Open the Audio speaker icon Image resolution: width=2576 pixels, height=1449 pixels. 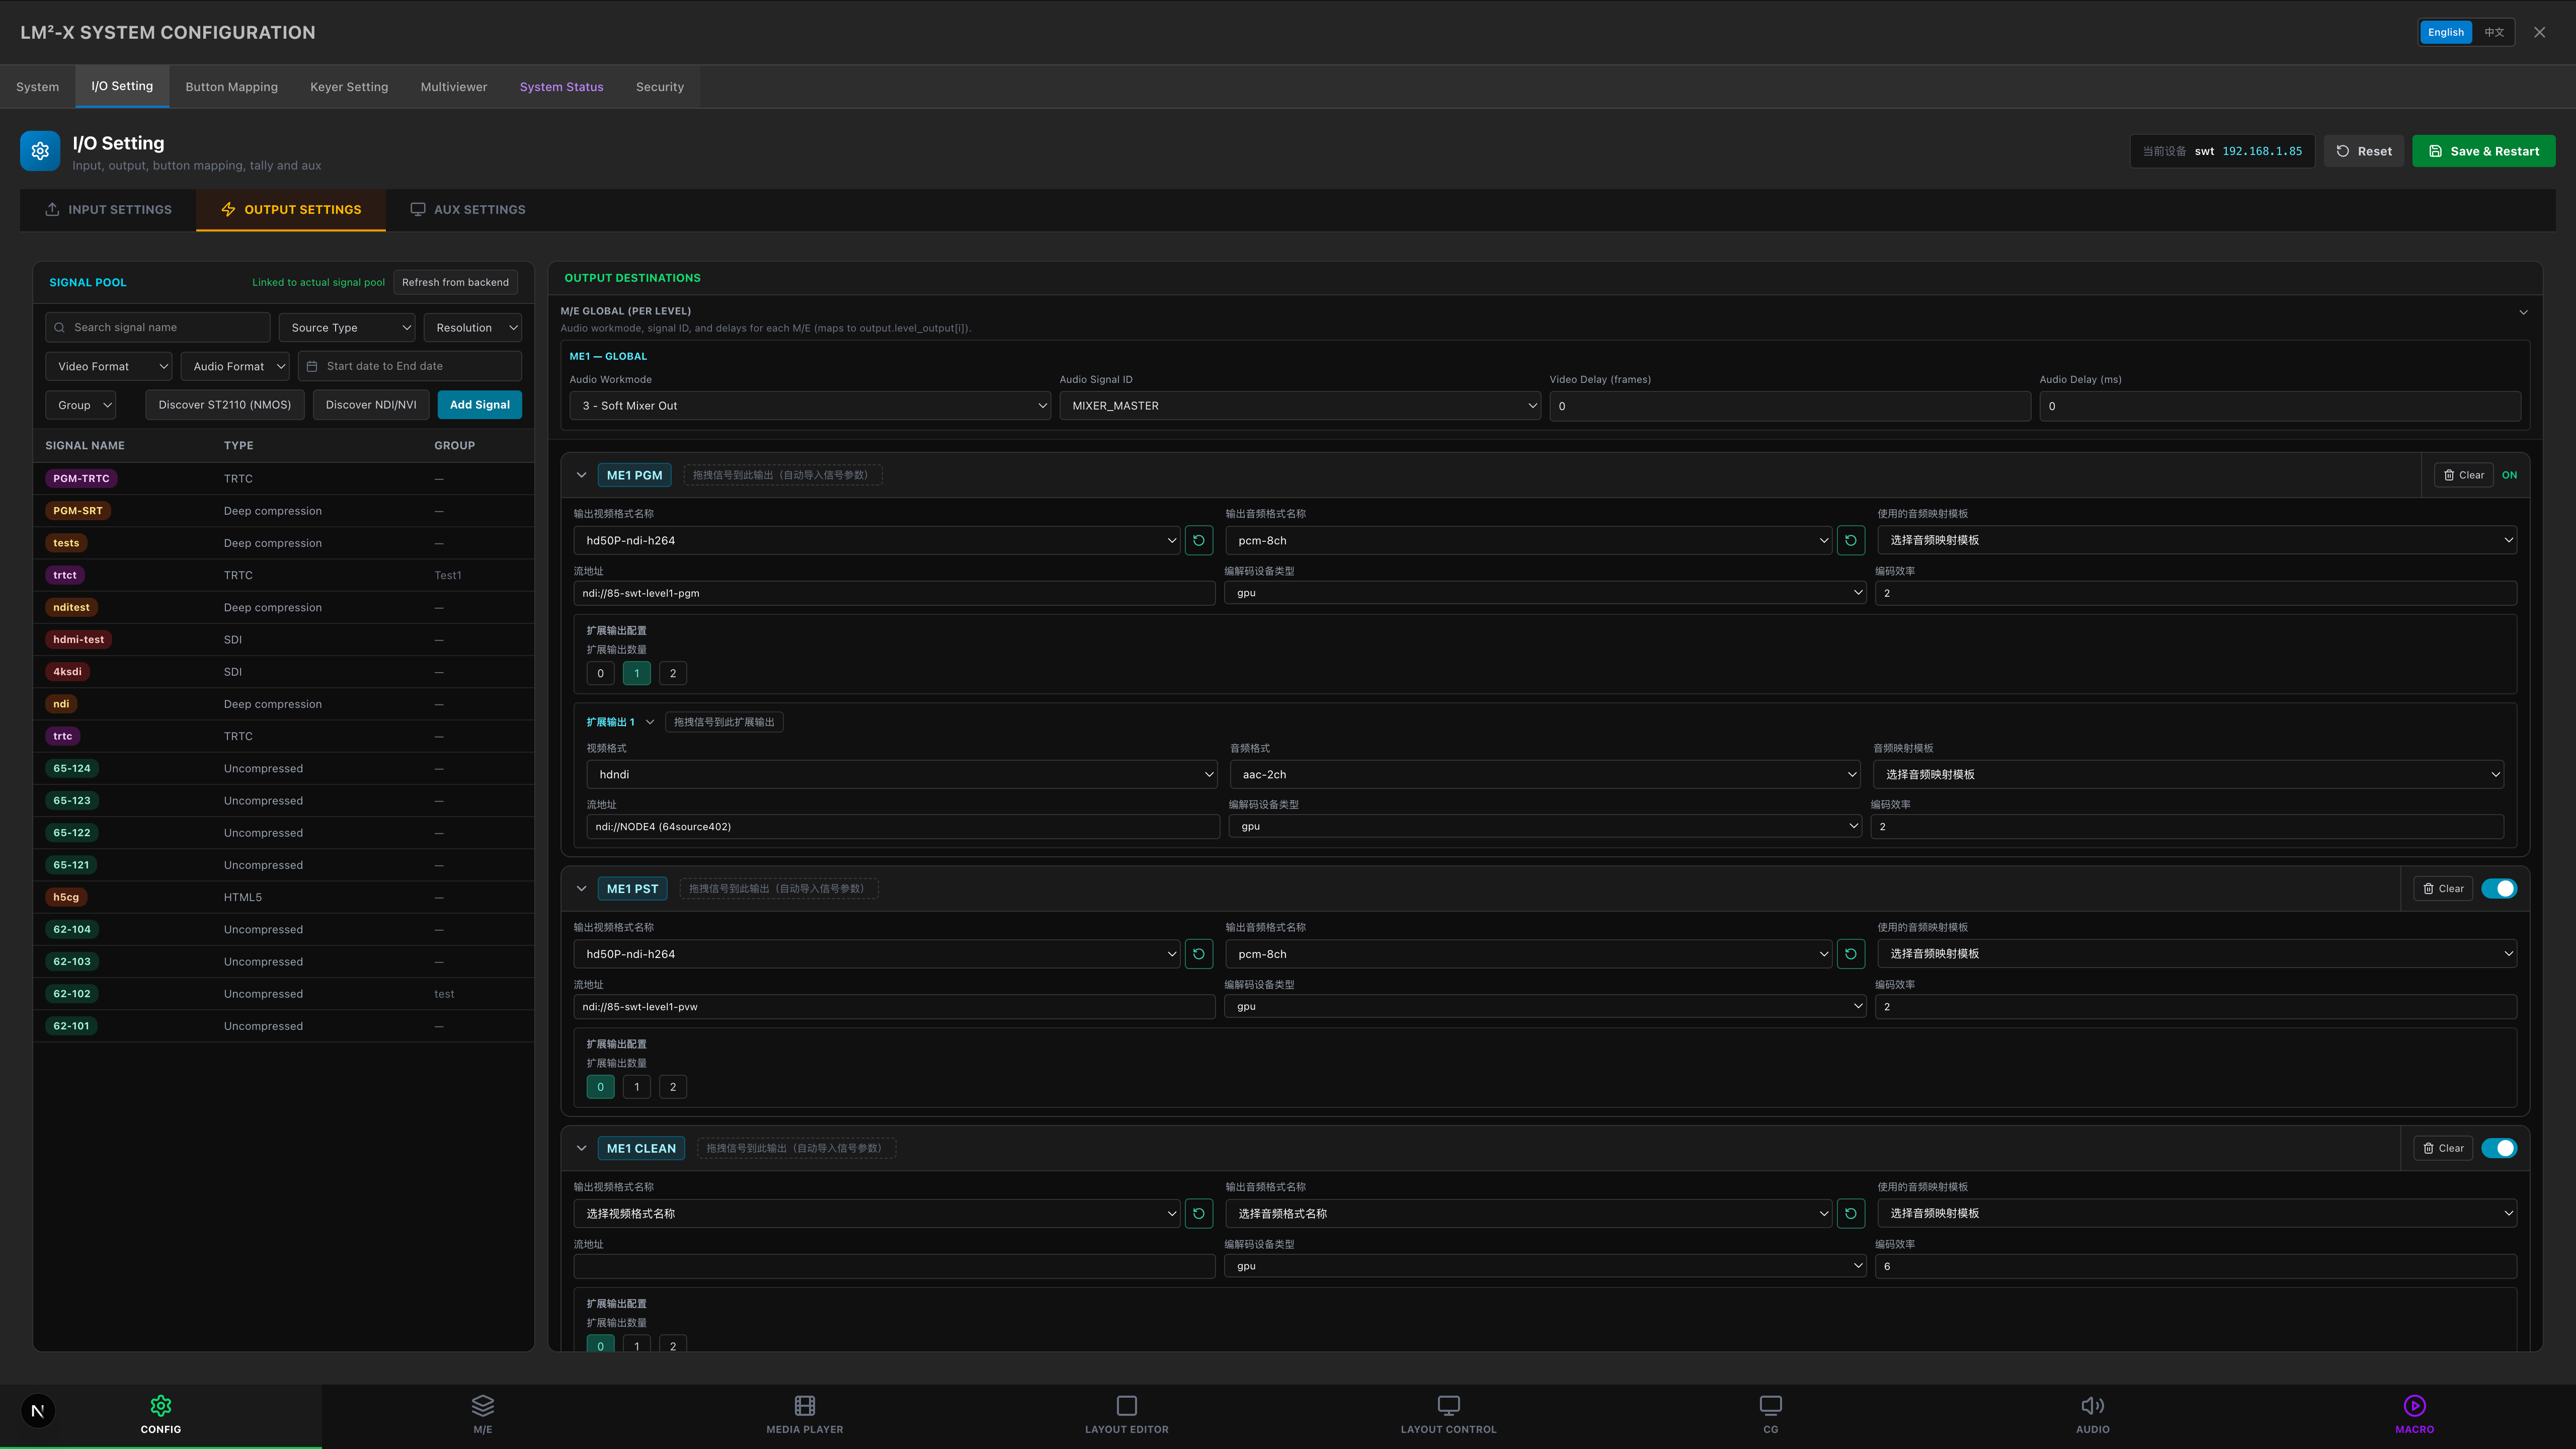tap(2092, 1405)
